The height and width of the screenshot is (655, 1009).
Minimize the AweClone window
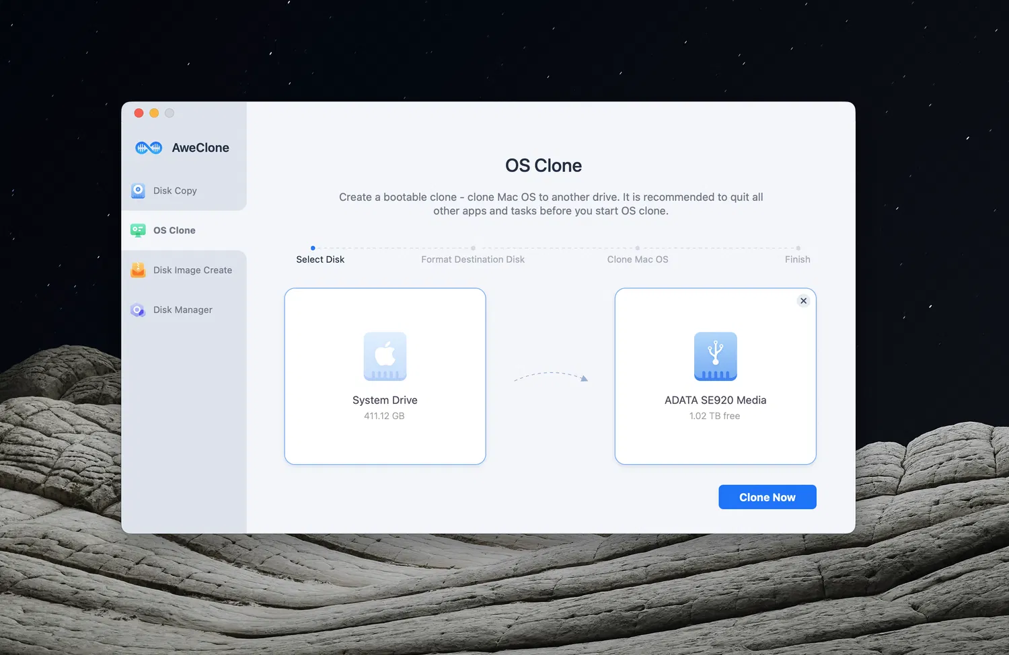pyautogui.click(x=154, y=113)
